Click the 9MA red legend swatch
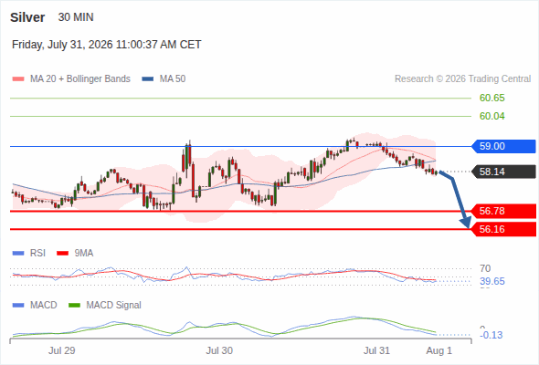 (x=62, y=254)
